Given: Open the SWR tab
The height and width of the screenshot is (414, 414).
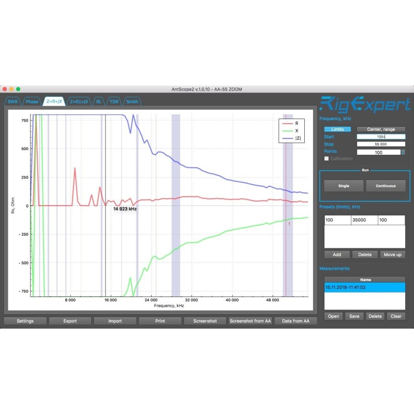Looking at the screenshot, I should click(x=12, y=101).
